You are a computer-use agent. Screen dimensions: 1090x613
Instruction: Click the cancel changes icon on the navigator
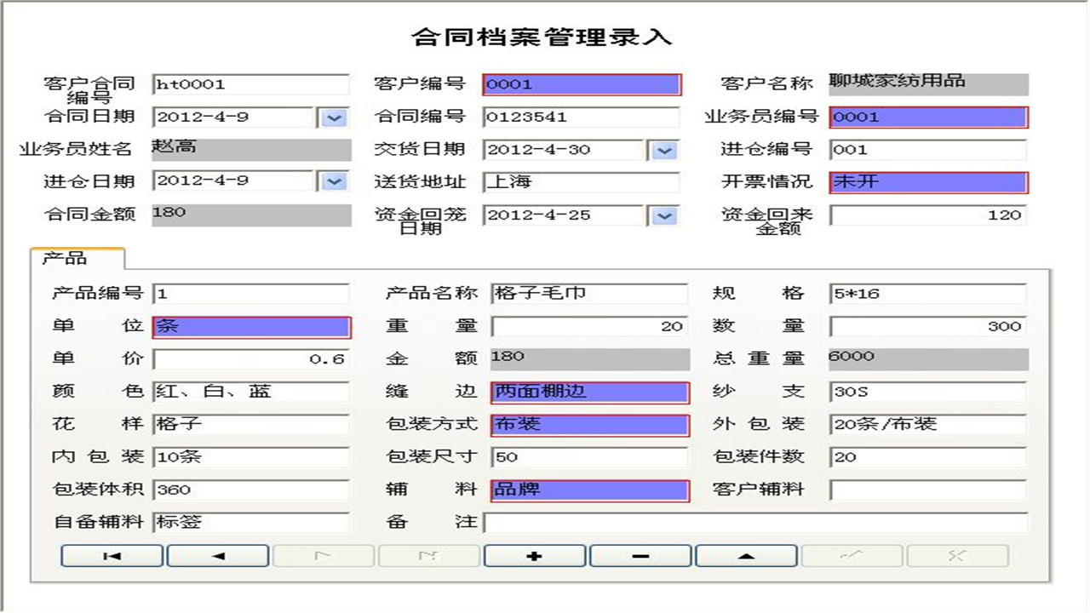point(956,555)
